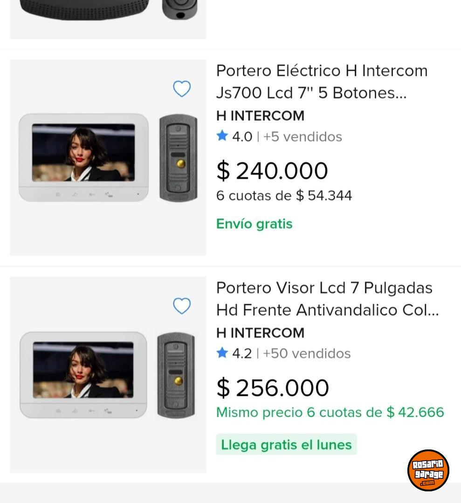Select the $ 256.000 price
The image size is (461, 503).
(273, 387)
